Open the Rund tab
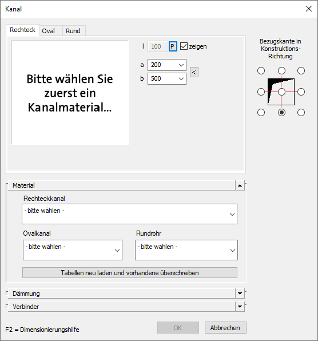318x341 pixels. [x=74, y=31]
